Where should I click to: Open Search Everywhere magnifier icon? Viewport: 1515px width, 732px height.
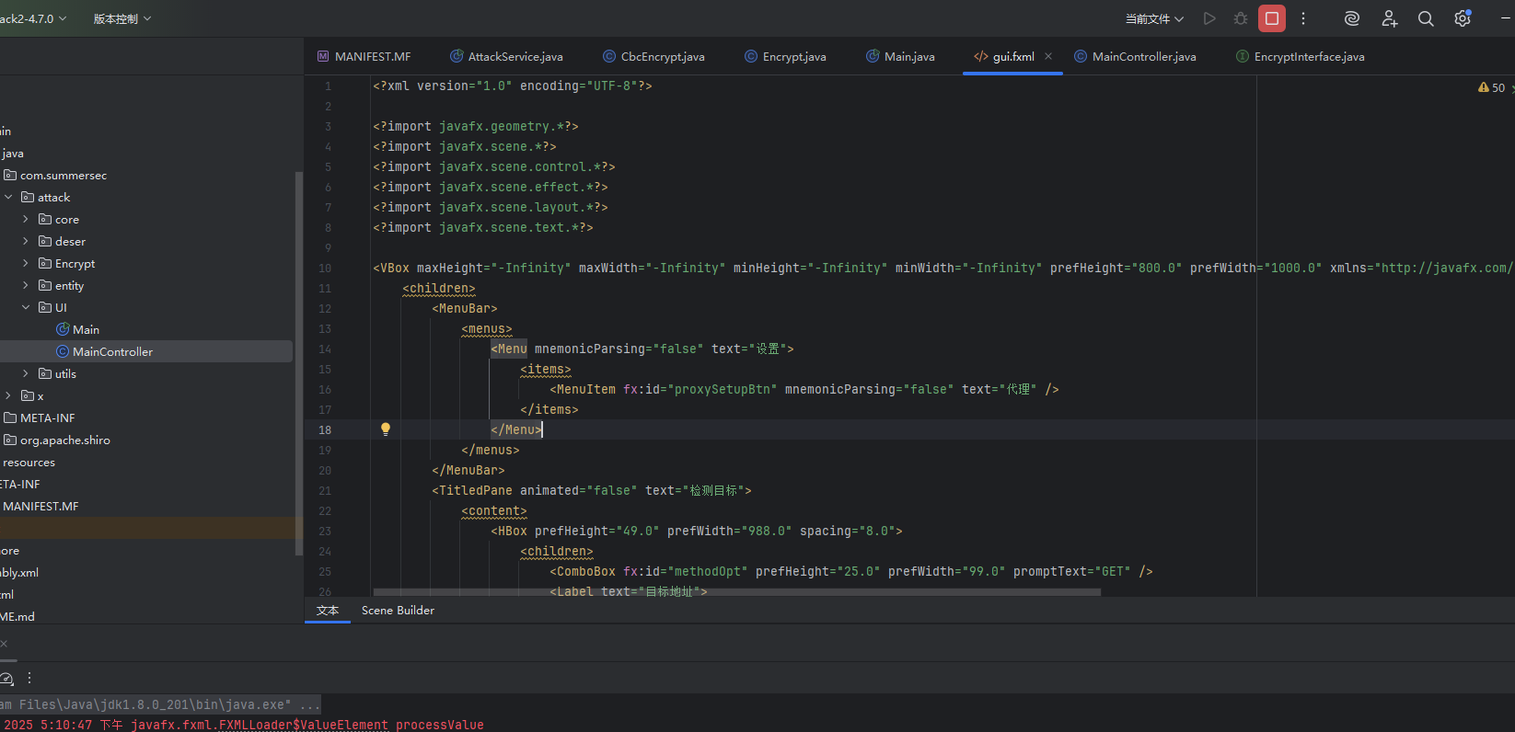(1425, 18)
